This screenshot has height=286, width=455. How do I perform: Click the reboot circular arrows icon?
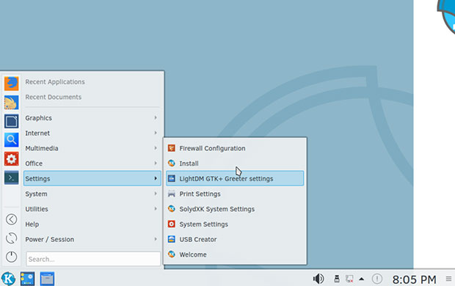11,238
